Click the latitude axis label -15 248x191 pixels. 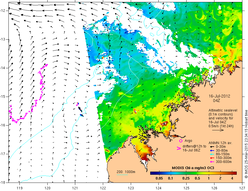coord(3,97)
